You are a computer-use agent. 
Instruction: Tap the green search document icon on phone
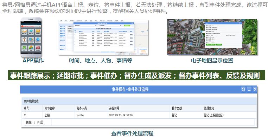pyautogui.click(x=24, y=48)
